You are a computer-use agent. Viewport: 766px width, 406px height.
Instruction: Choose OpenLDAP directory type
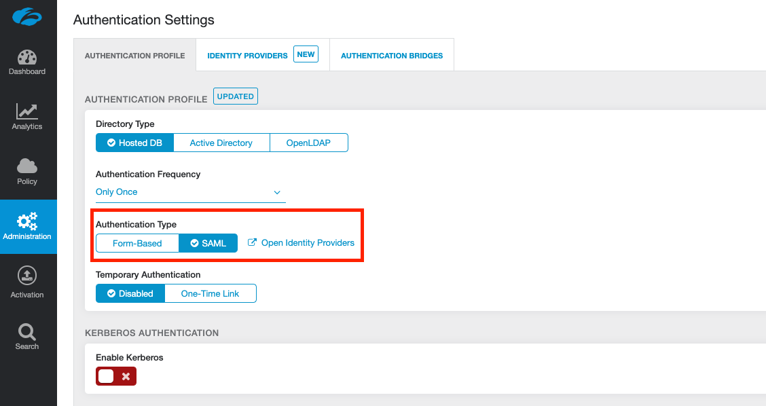pyautogui.click(x=308, y=143)
